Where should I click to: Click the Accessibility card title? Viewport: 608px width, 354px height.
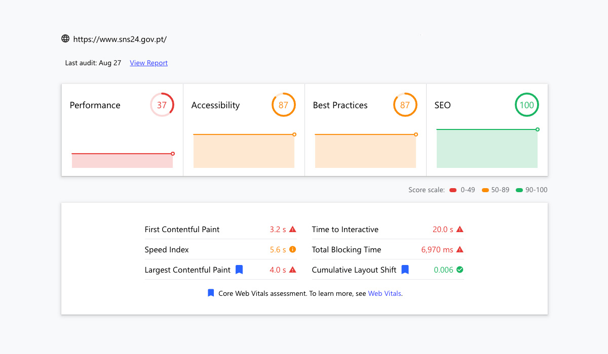215,105
